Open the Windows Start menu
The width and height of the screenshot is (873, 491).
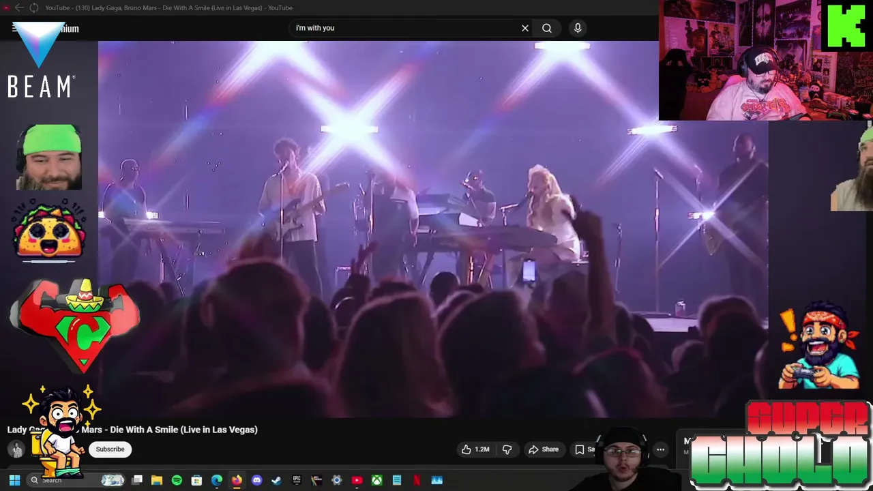tap(14, 480)
